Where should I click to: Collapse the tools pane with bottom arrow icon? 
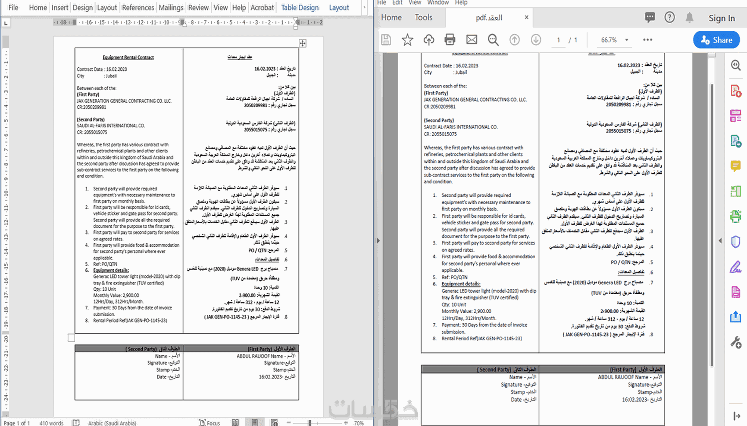click(736, 415)
